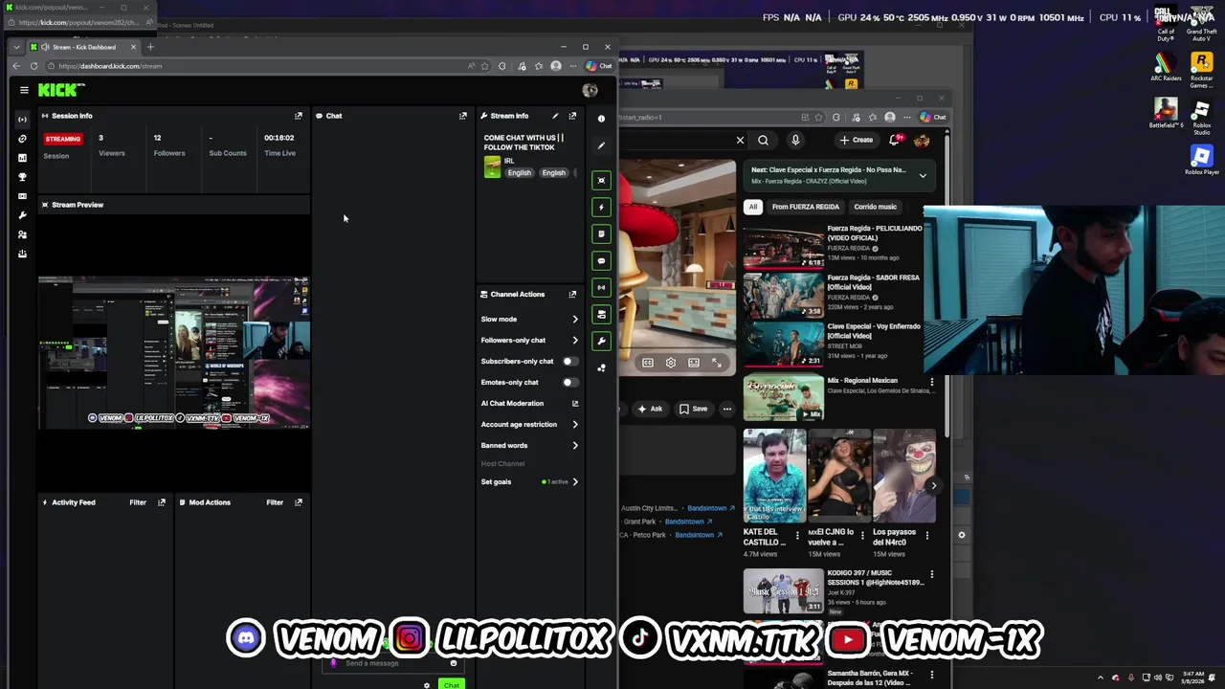This screenshot has height=689, width=1225.
Task: Open SABOR FRESA video thumbnail
Action: tap(784, 296)
